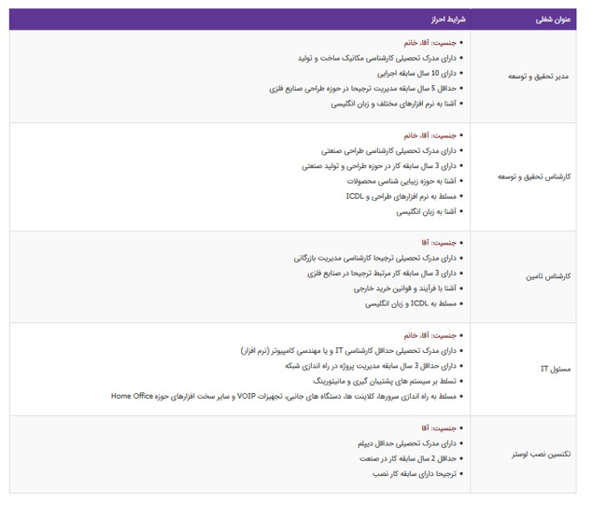
Task: Click 'سابقه مدیریت پروژه در راه اندازی شبکه' line
Action: coord(371,366)
